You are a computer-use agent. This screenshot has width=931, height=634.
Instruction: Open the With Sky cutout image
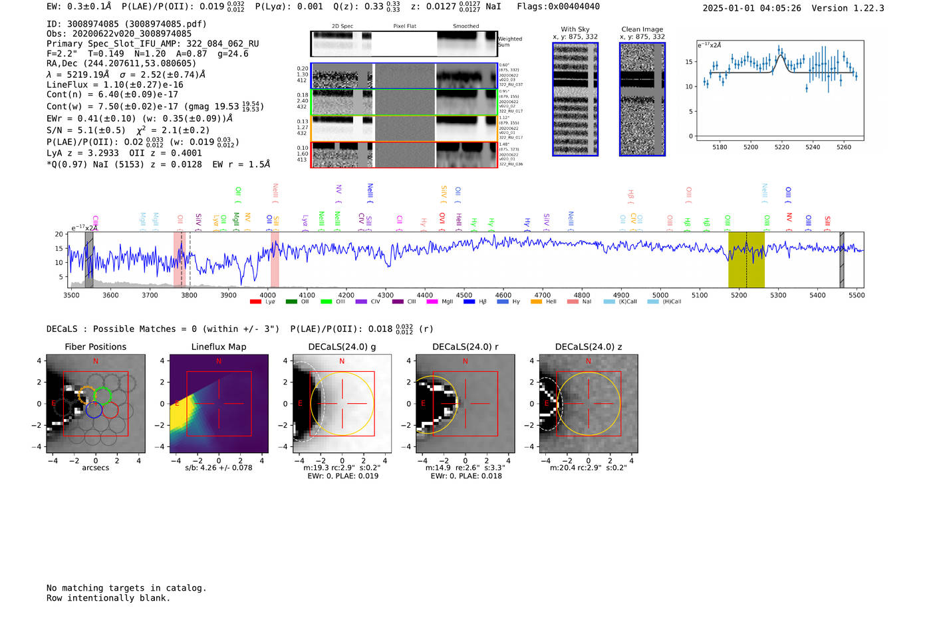point(575,99)
